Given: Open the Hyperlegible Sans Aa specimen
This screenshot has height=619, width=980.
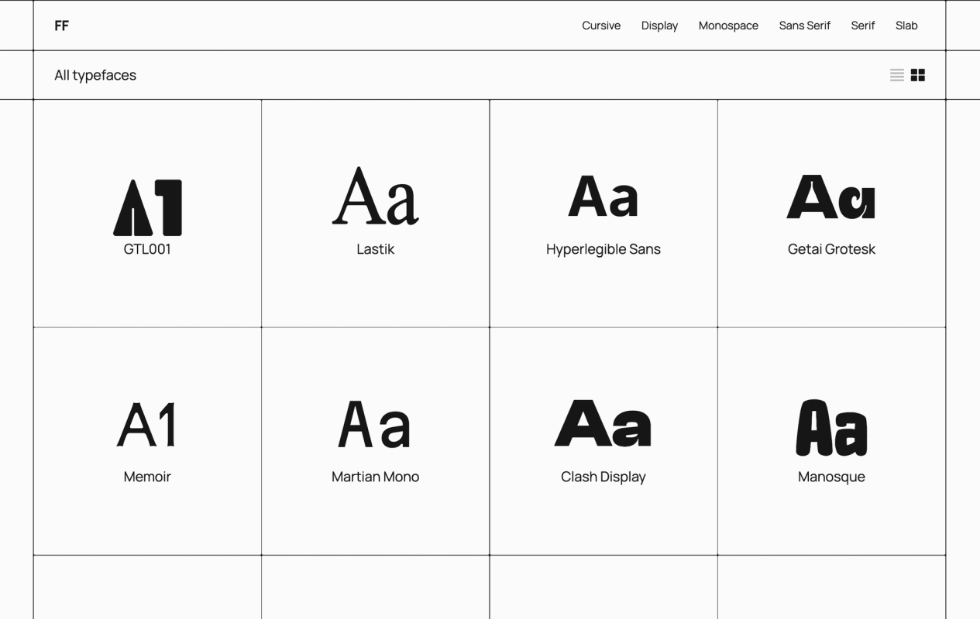Looking at the screenshot, I should [x=603, y=196].
